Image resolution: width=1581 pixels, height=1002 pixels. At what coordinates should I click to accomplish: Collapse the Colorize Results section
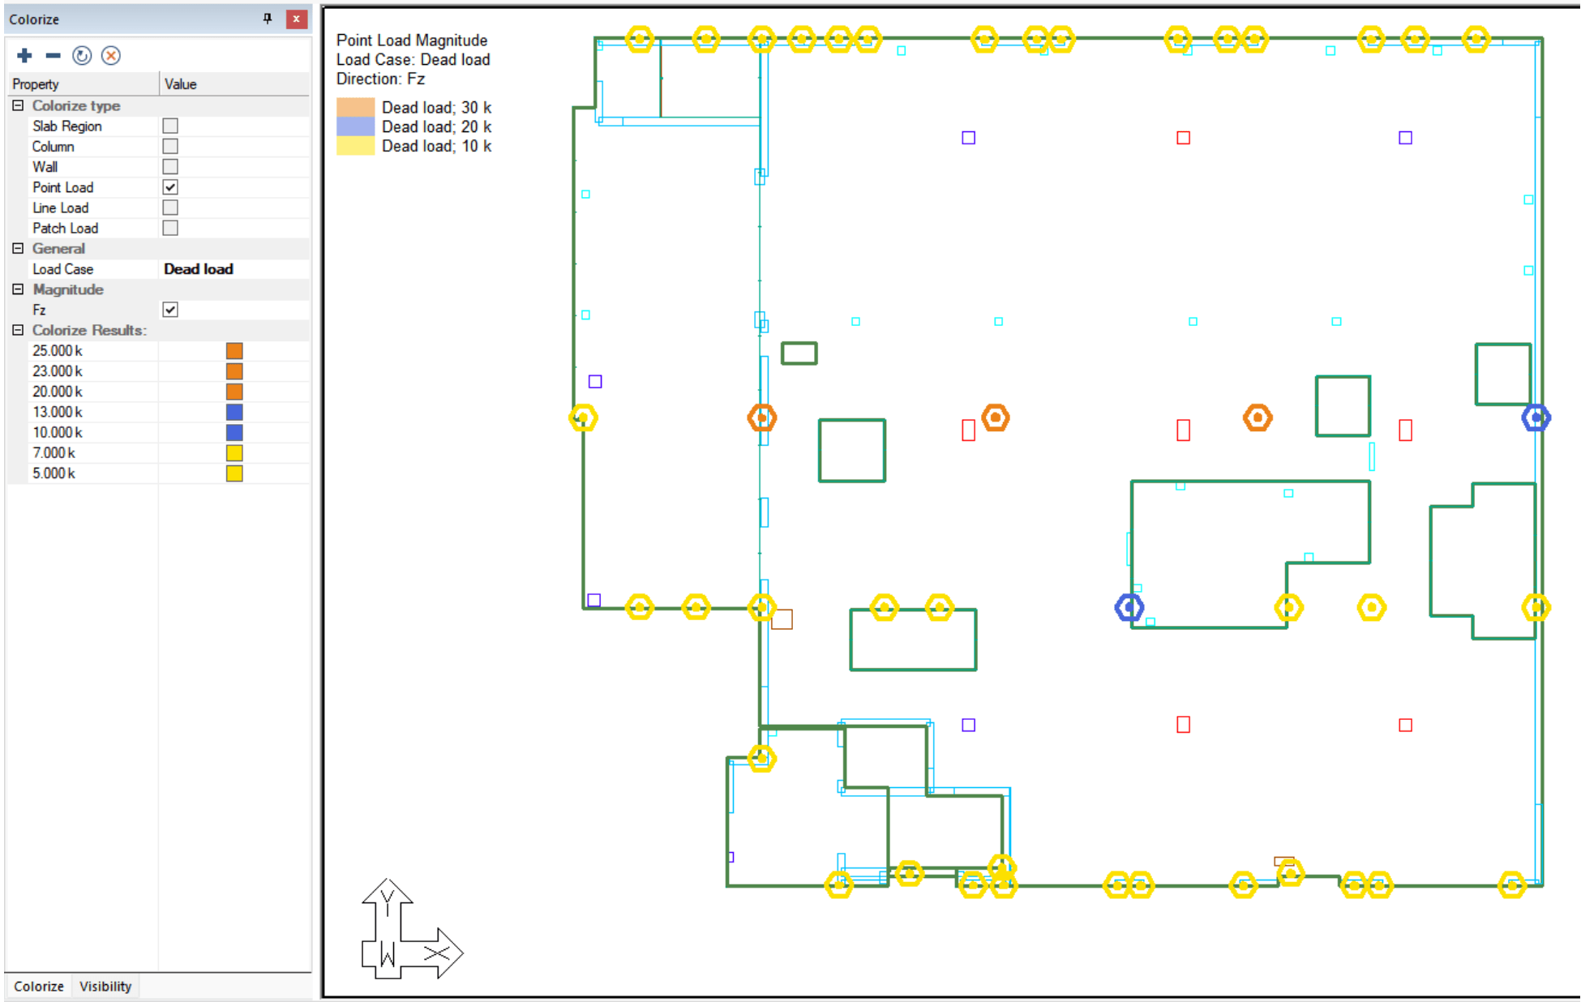tap(18, 330)
